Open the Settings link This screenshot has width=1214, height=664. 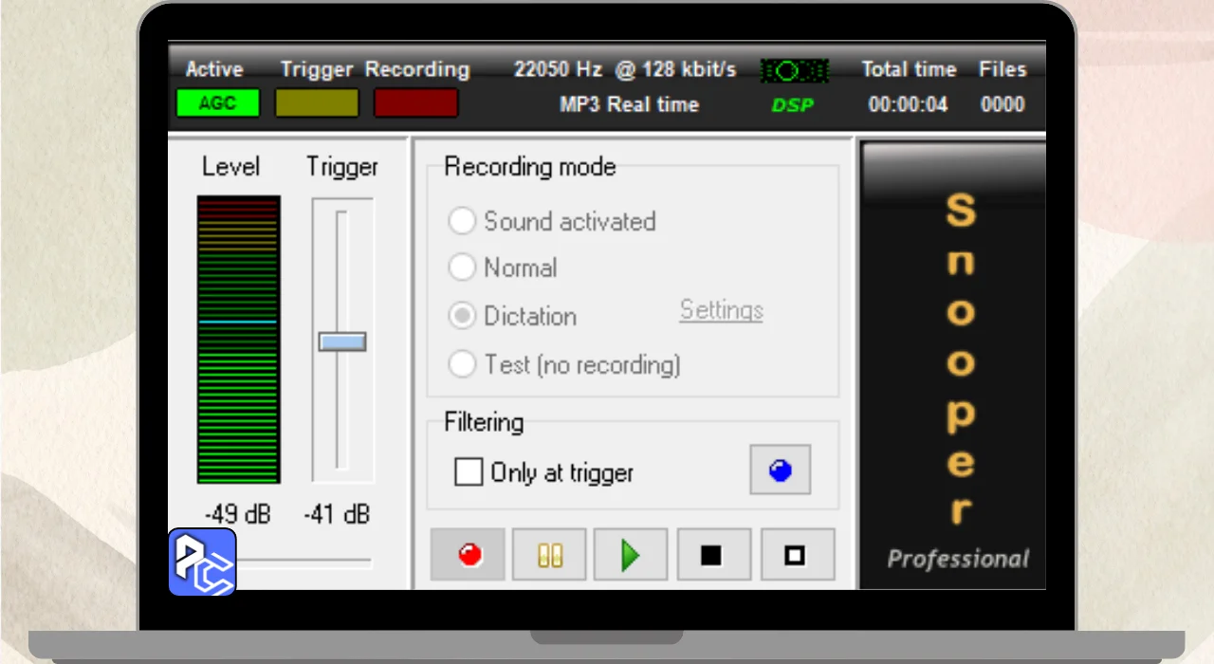pos(722,311)
